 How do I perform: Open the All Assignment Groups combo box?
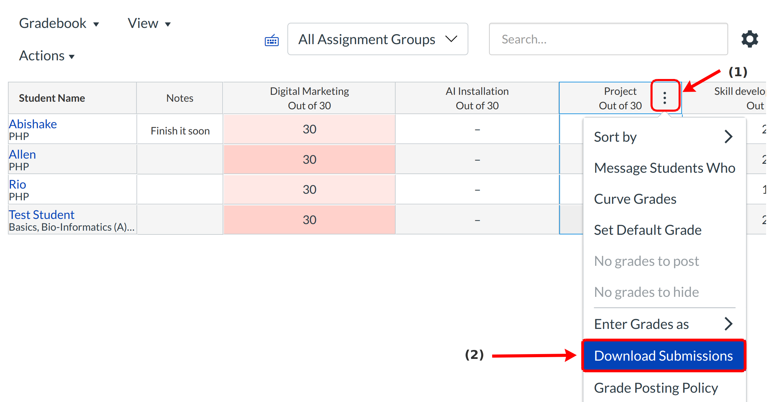pos(377,39)
